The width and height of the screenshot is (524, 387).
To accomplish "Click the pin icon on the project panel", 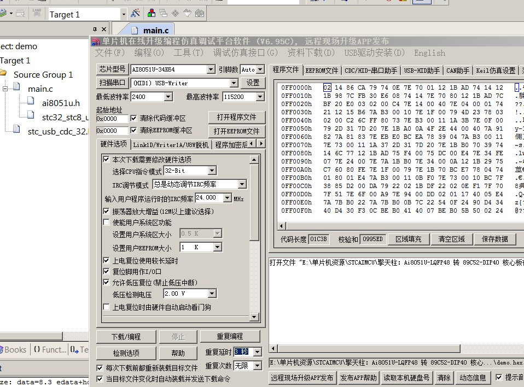I will 95,29.
